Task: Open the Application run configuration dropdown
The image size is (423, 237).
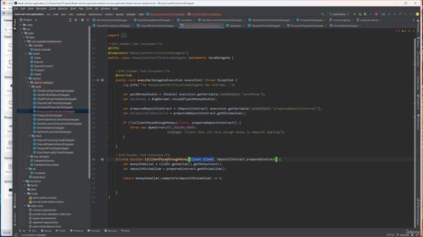Action: [339, 14]
